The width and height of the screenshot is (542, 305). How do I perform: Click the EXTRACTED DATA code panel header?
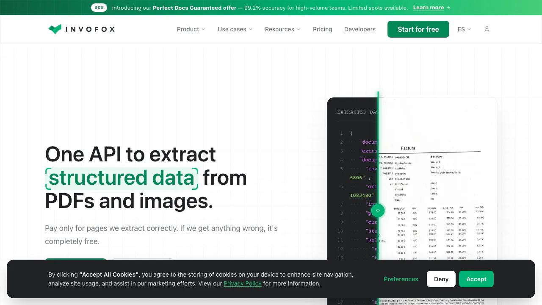pyautogui.click(x=357, y=112)
